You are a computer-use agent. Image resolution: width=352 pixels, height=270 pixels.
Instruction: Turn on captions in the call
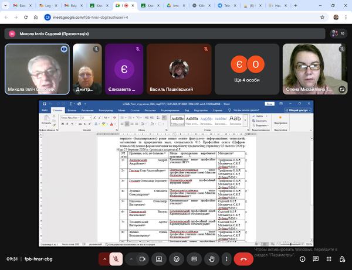pos(194,258)
